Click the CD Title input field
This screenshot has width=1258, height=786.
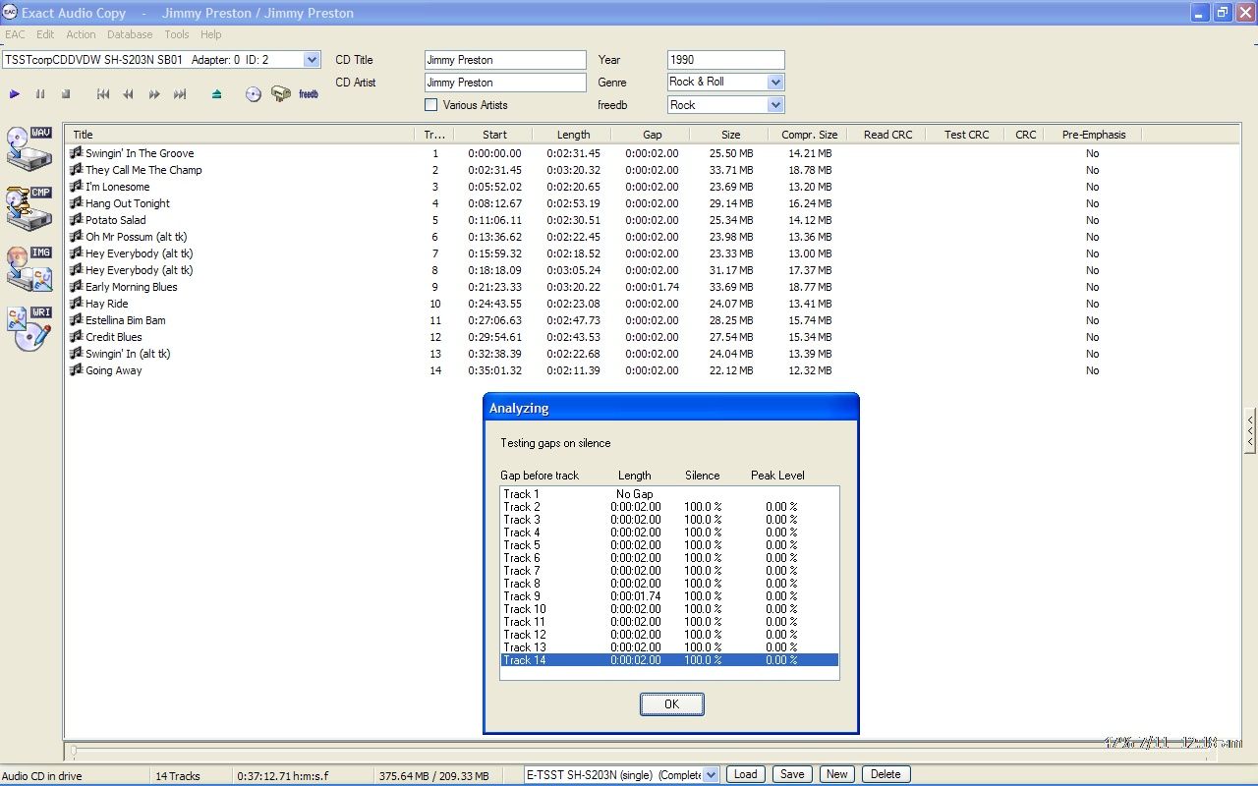(505, 60)
